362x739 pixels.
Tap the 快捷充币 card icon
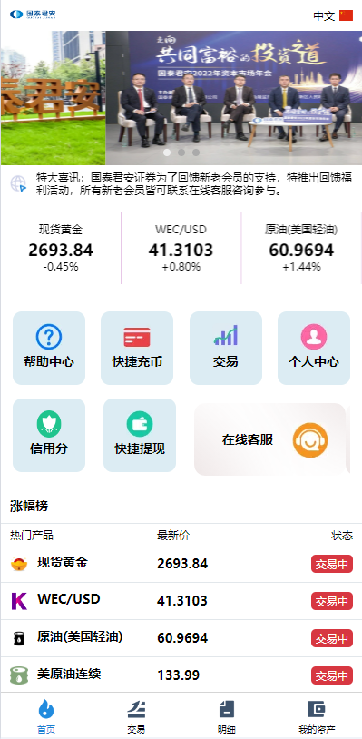(x=137, y=337)
